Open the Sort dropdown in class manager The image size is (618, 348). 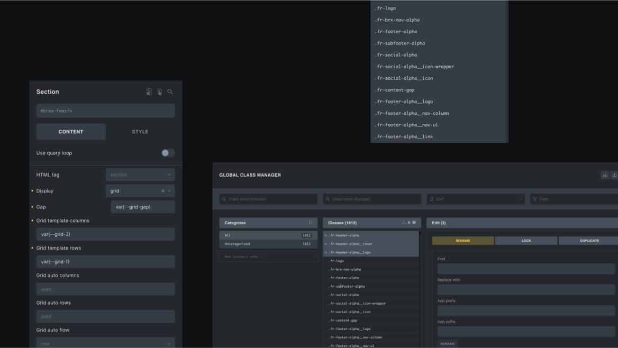[475, 199]
